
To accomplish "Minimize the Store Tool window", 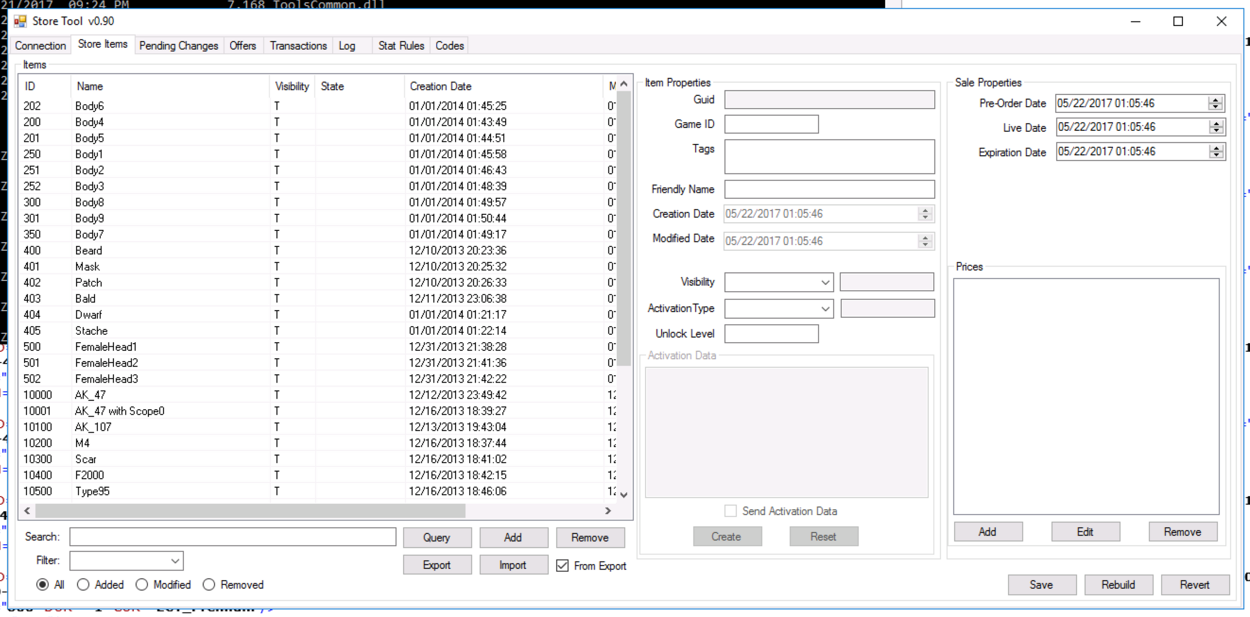I will [x=1136, y=21].
